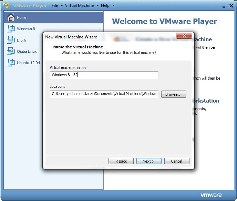
Task: Click the D 6.6 VM icon
Action: click(x=11, y=40)
